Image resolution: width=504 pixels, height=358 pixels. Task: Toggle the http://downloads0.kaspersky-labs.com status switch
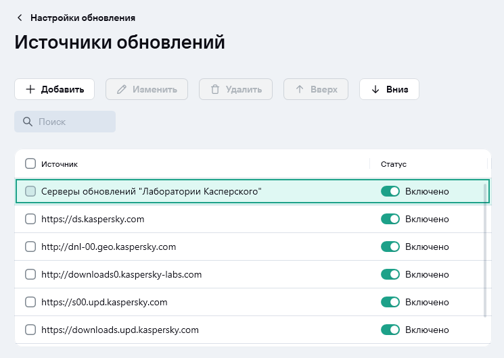coord(390,274)
